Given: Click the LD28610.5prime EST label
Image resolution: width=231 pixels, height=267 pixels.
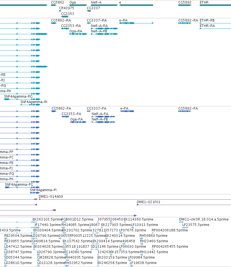Looking at the screenshot, I should [18, 263].
